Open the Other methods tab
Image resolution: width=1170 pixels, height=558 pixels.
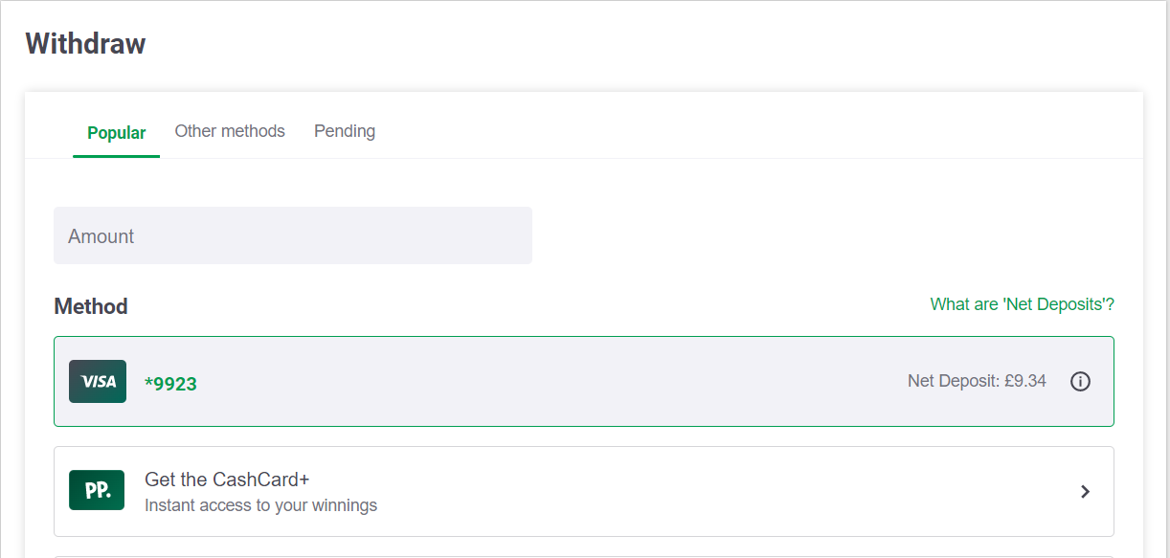point(230,131)
